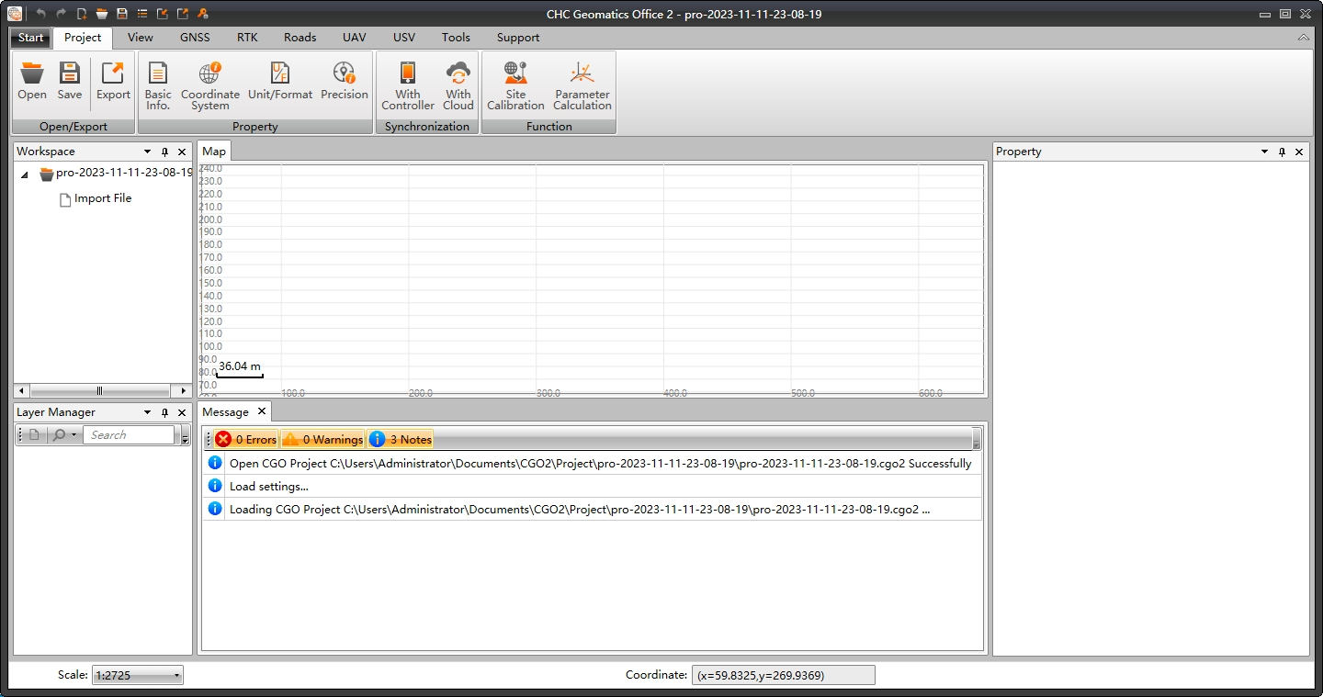Switch to the Roads ribbon tab
The height and width of the screenshot is (697, 1323).
click(x=300, y=38)
